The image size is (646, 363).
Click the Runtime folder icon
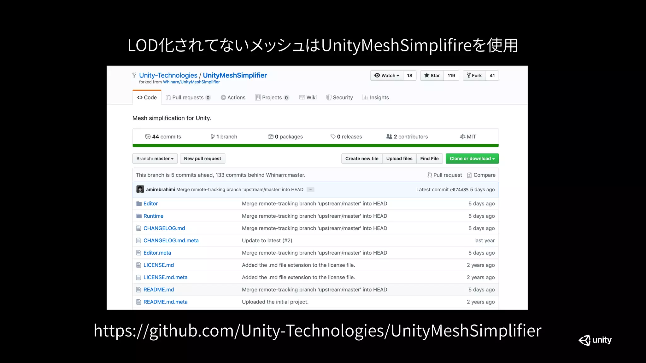coord(139,216)
